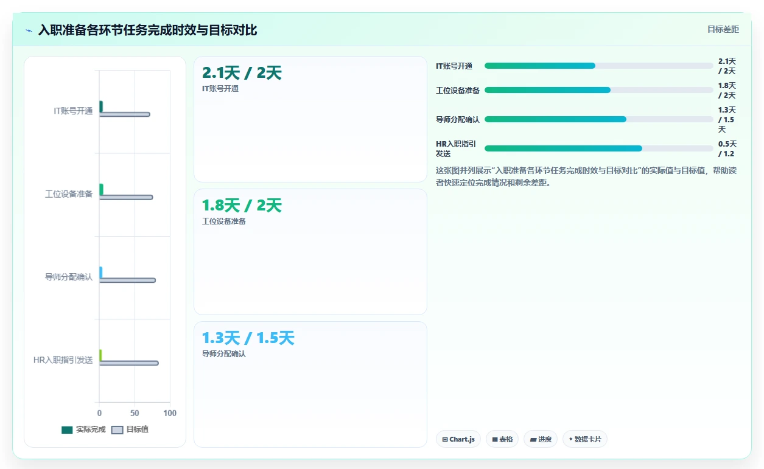Click the 导师分配确认 progress bar
The height and width of the screenshot is (469, 764).
599,119
